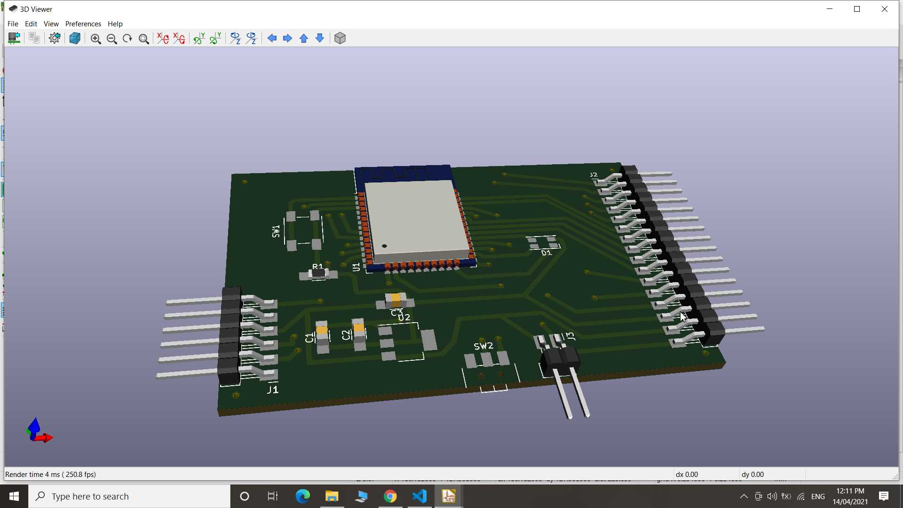Open the Preferences menu
Image resolution: width=903 pixels, height=508 pixels.
(82, 24)
